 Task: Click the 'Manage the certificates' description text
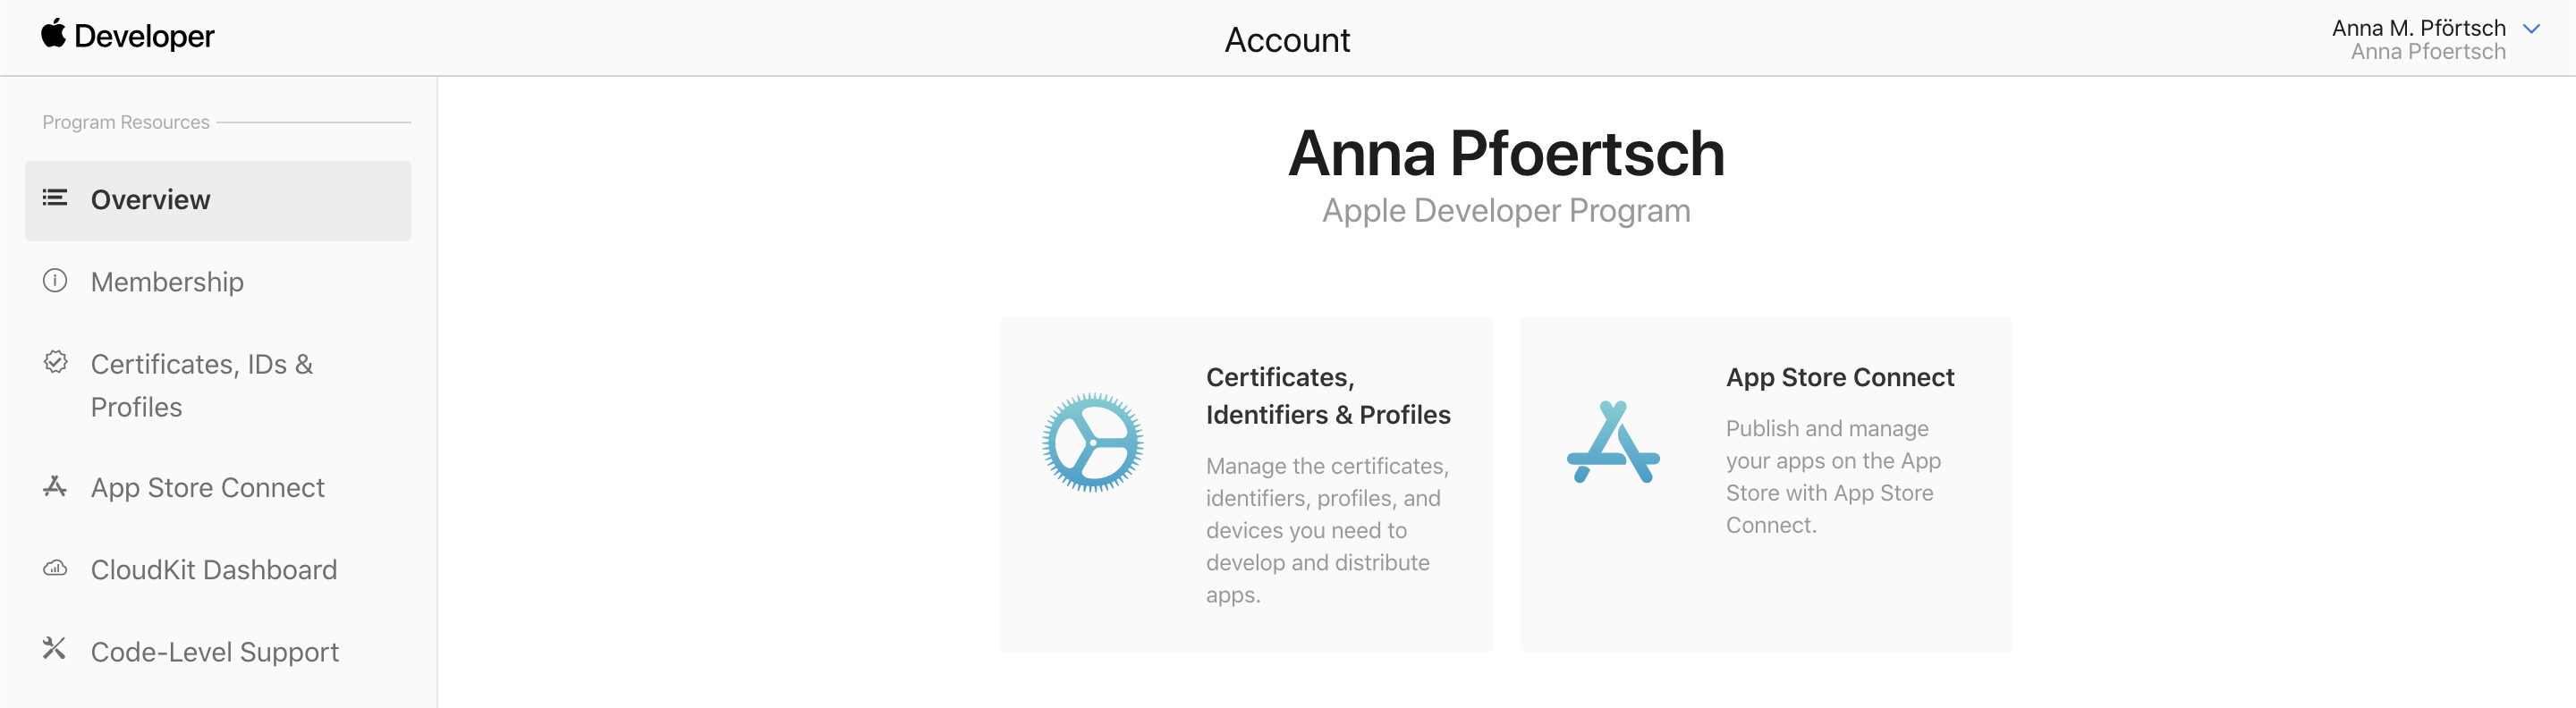(x=1327, y=530)
